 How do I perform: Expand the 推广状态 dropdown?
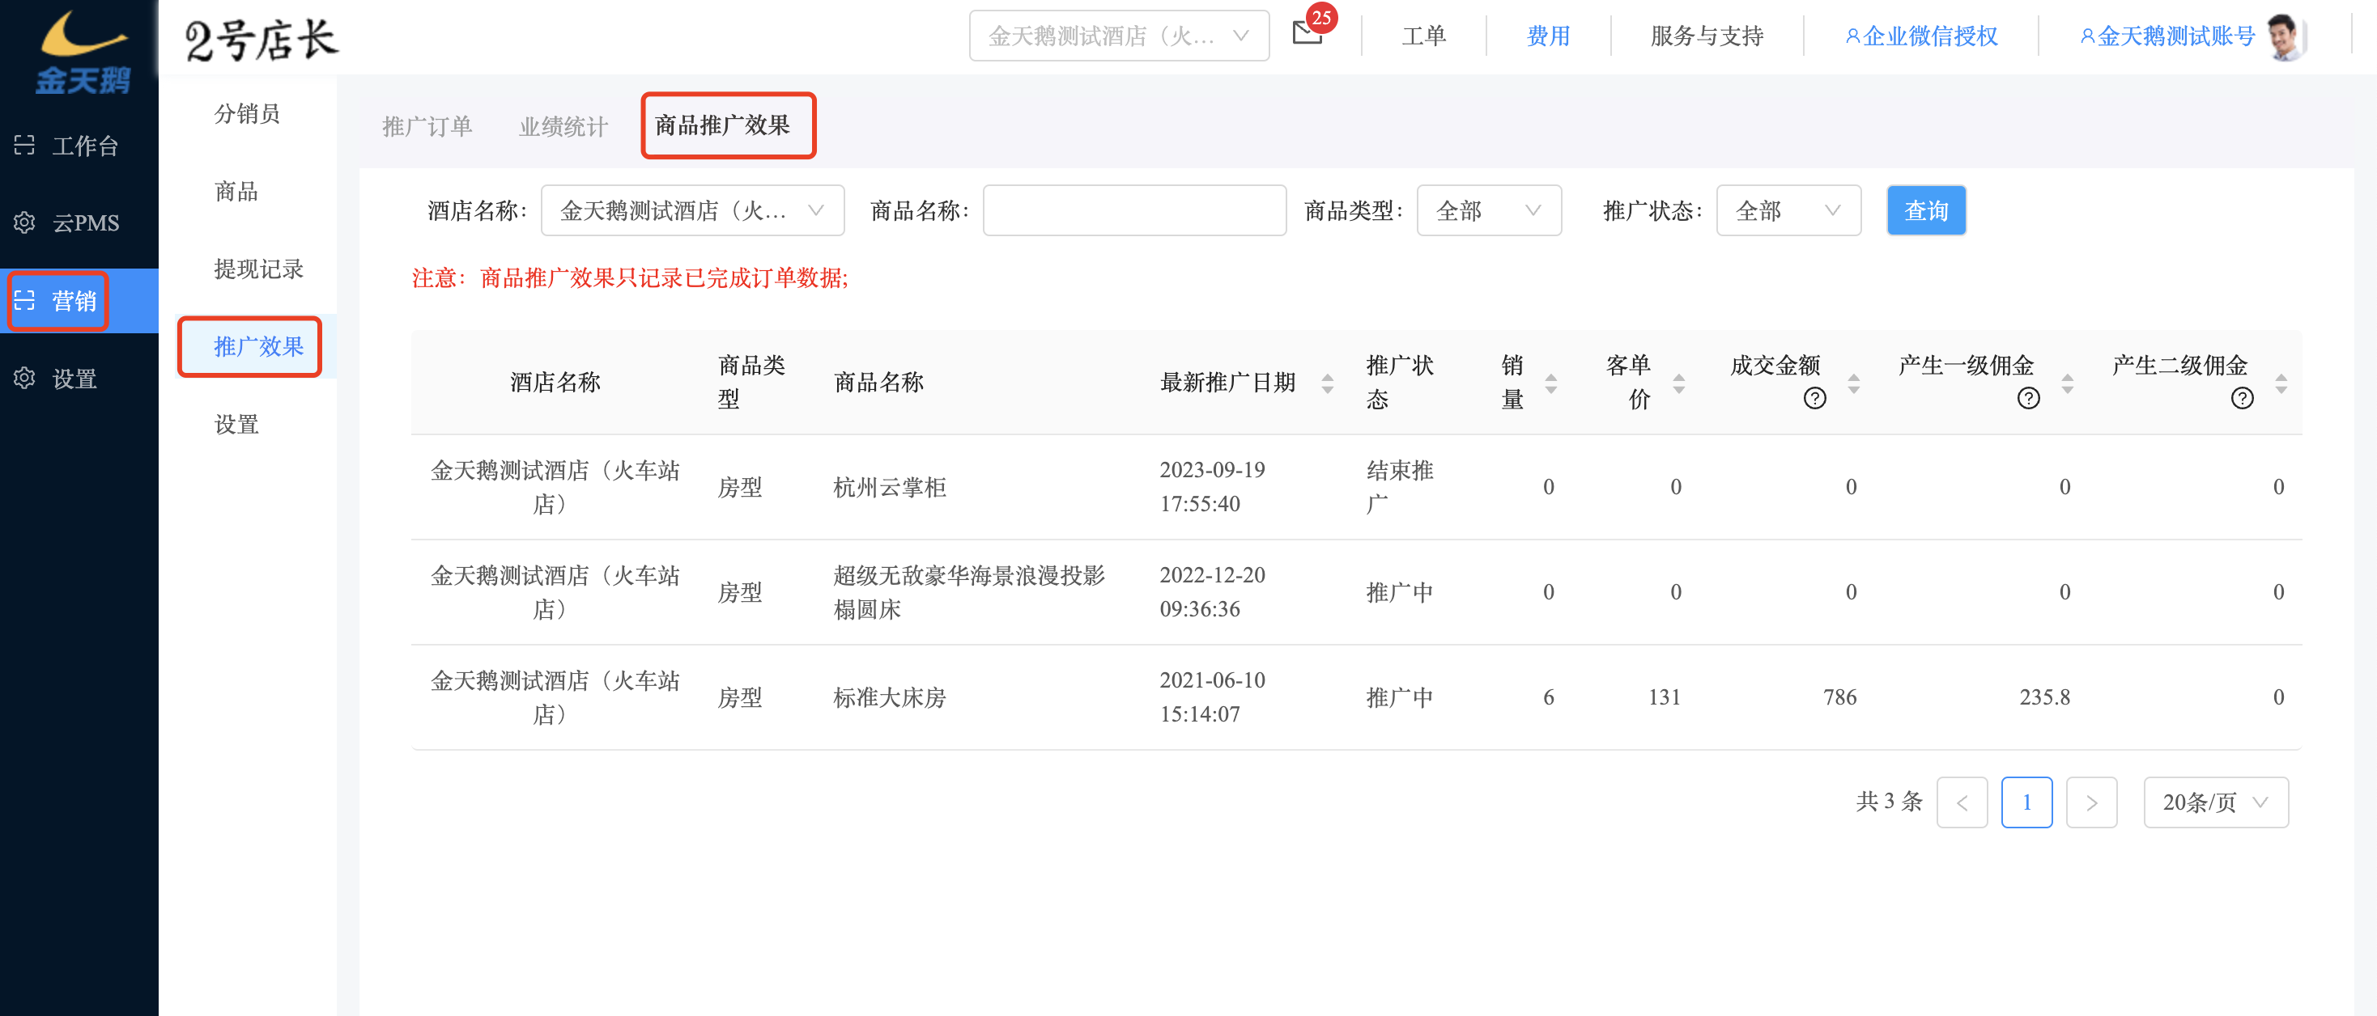pyautogui.click(x=1788, y=210)
